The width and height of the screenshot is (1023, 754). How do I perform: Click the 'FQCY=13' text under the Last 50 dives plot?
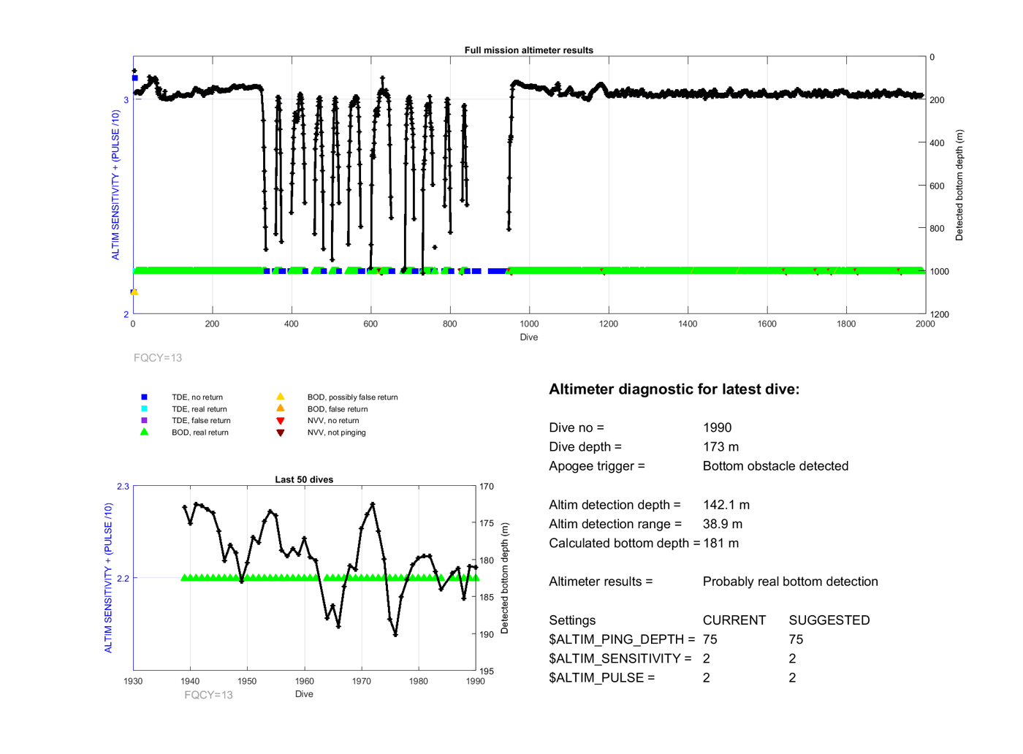tap(208, 695)
